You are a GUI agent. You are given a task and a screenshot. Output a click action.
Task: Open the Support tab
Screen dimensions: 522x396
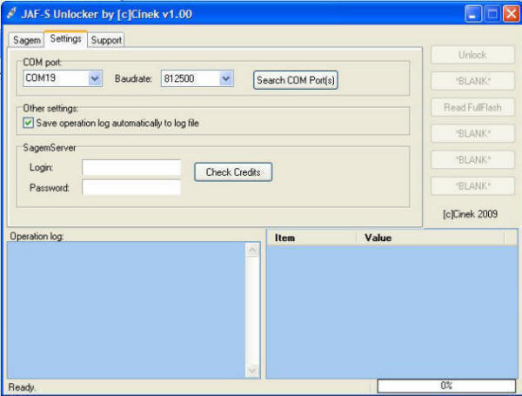point(106,40)
